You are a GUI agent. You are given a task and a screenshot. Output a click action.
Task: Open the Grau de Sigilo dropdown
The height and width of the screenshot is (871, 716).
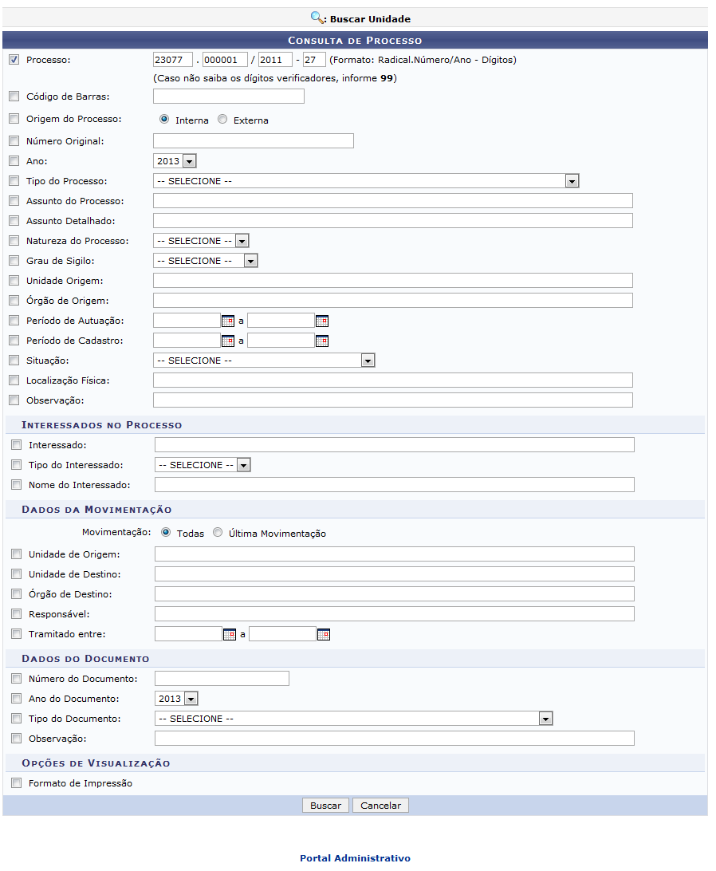pyautogui.click(x=250, y=261)
